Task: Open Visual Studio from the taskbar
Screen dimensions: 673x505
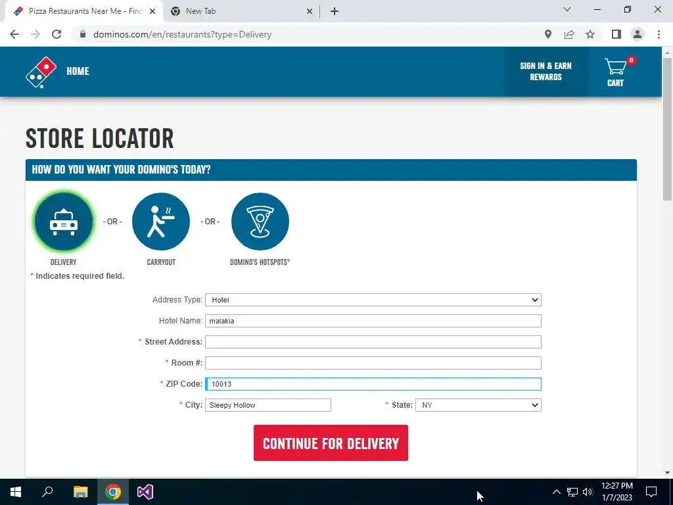Action: tap(145, 492)
